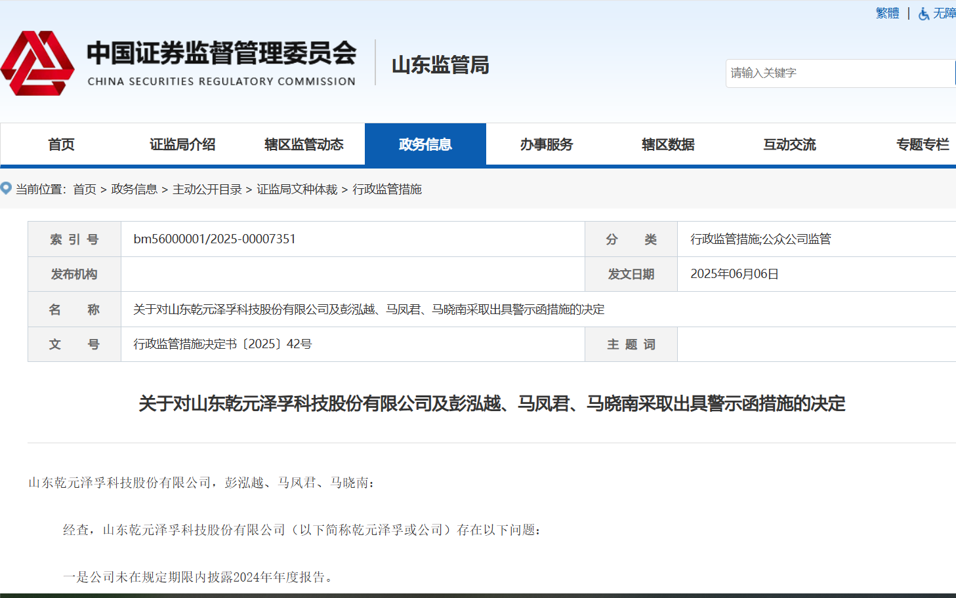Open the 首页 navigation tab
Screen dimensions: 956x598
pos(61,144)
